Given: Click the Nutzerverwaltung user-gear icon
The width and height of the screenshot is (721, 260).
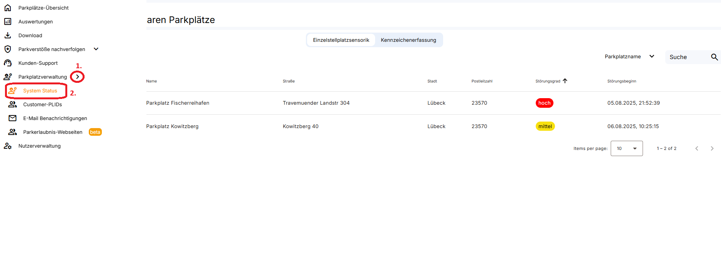Looking at the screenshot, I should pyautogui.click(x=8, y=146).
